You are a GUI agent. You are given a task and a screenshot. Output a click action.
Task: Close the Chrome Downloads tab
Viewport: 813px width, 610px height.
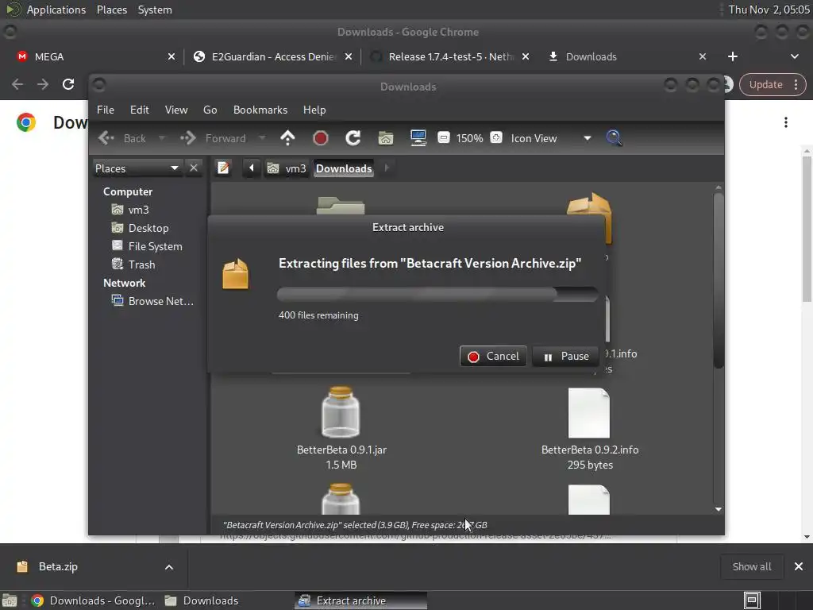(x=702, y=56)
